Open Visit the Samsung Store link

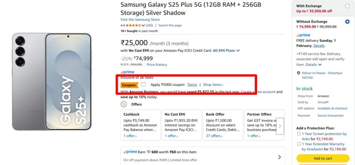pyautogui.click(x=140, y=20)
